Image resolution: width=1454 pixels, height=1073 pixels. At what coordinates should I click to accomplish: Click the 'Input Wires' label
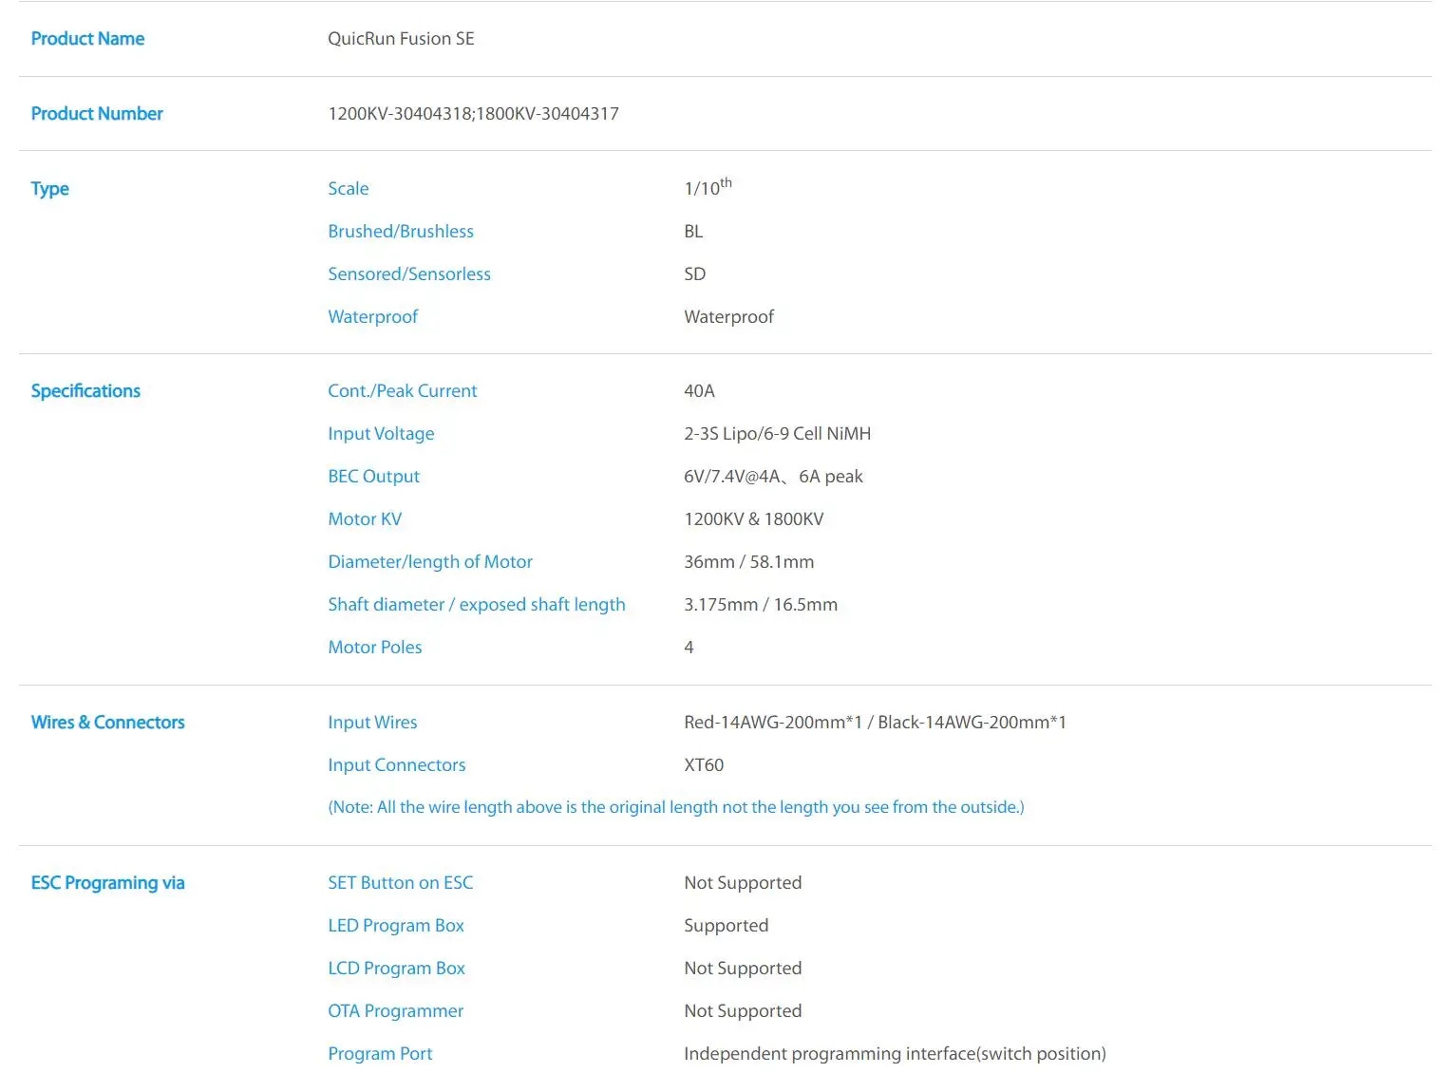coord(372,723)
